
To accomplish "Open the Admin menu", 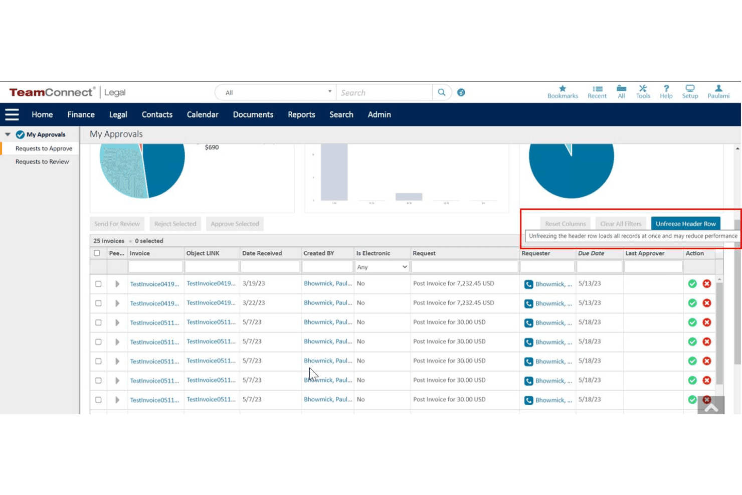I will (380, 115).
